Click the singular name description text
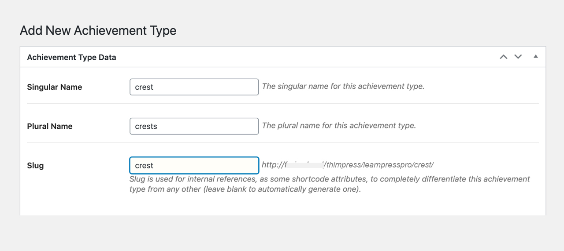 343,86
